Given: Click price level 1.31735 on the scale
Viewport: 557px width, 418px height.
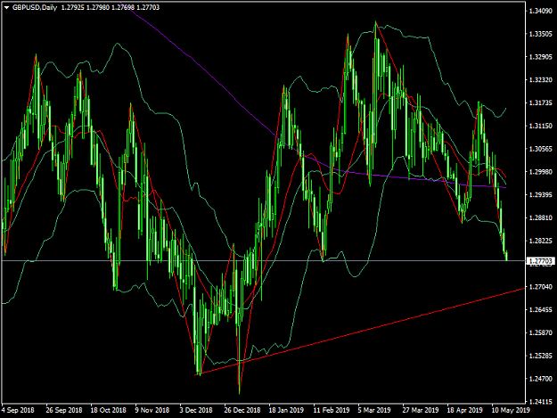Looking at the screenshot, I should (541, 103).
